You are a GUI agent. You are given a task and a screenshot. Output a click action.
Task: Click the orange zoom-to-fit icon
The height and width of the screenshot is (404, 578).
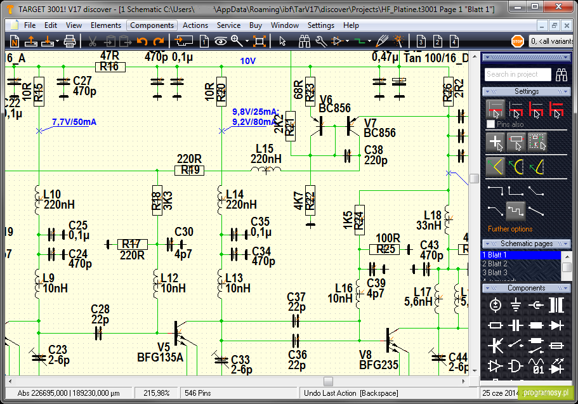(x=259, y=41)
